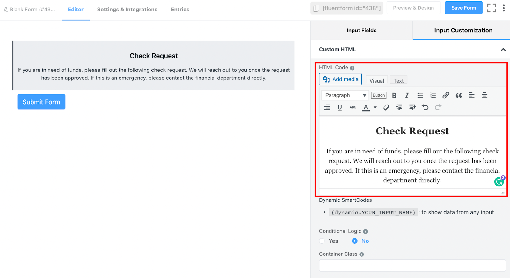510x278 pixels.
Task: Apply the text color
Action: pos(366,107)
